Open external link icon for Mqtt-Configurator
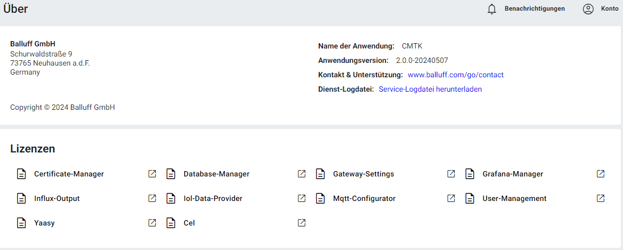The image size is (623, 250). click(x=451, y=198)
